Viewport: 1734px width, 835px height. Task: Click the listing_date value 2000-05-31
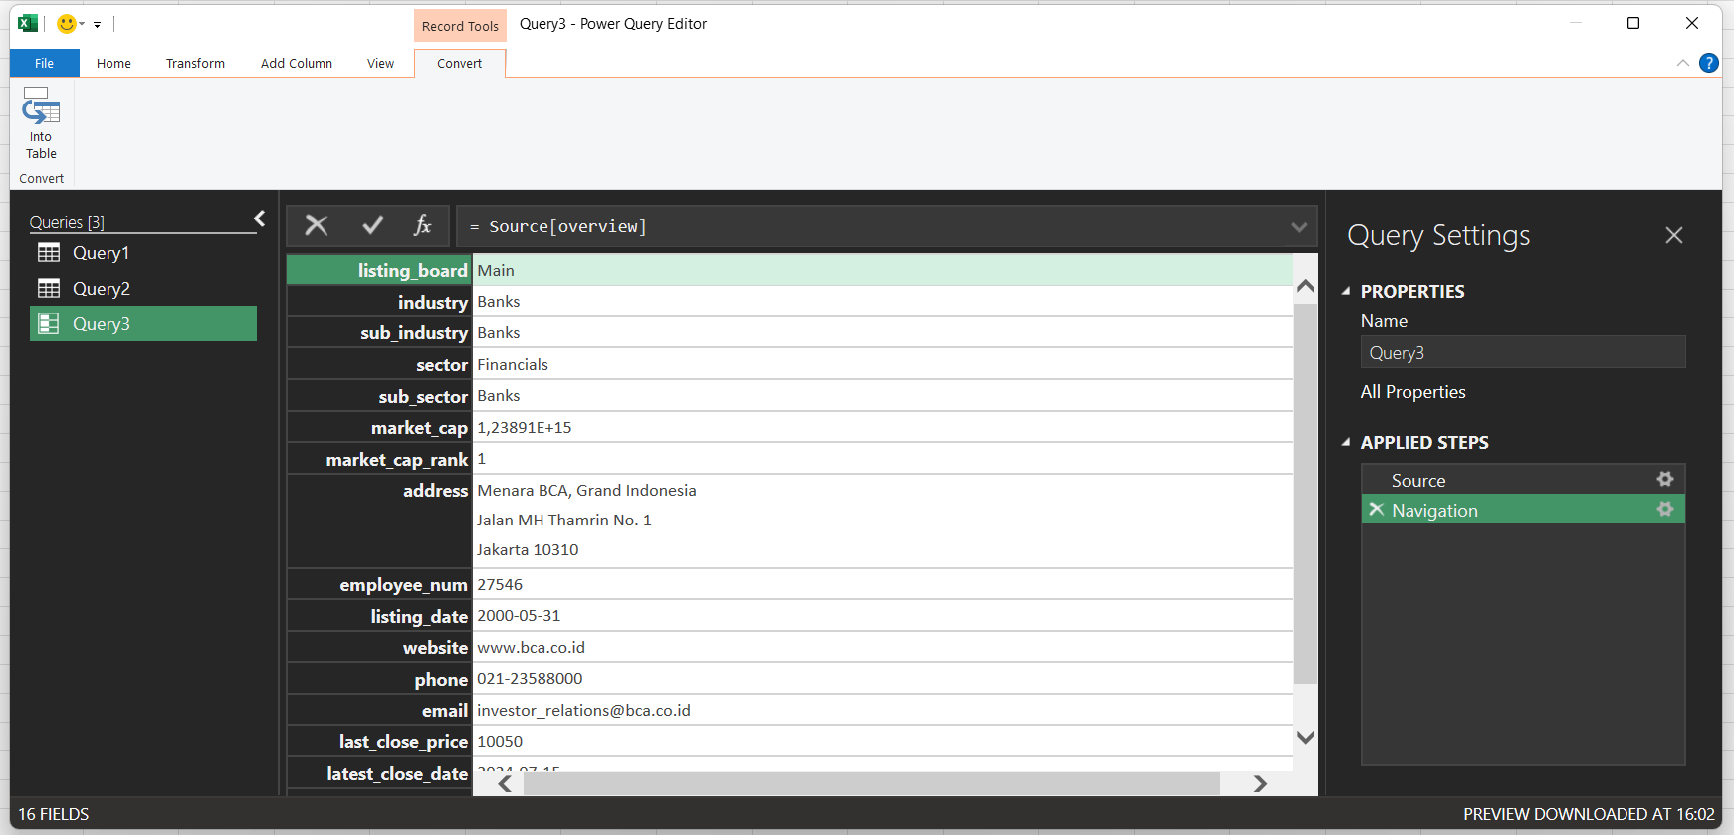519,615
